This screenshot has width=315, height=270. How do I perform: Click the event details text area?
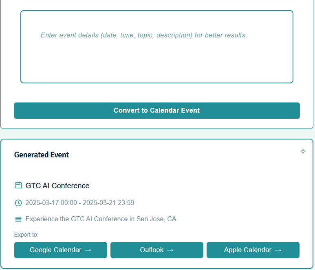click(157, 47)
